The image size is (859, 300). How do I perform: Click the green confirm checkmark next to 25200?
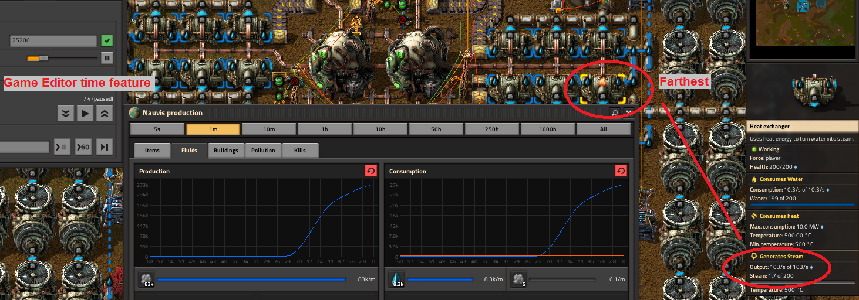pyautogui.click(x=107, y=40)
